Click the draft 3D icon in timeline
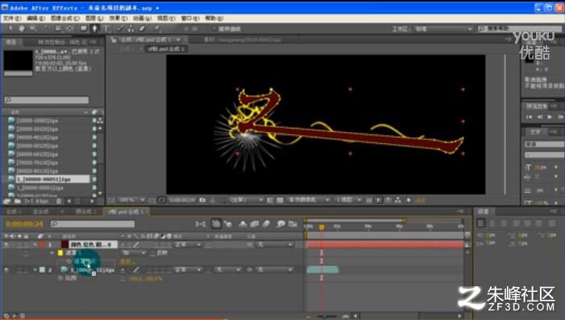 [228, 224]
